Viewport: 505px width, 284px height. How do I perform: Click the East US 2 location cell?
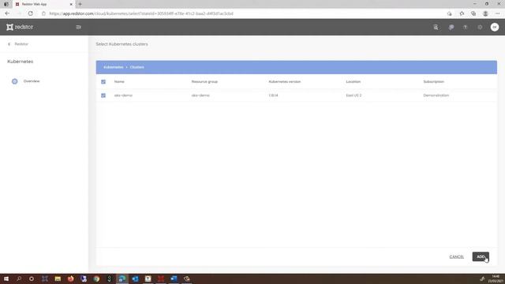(353, 95)
